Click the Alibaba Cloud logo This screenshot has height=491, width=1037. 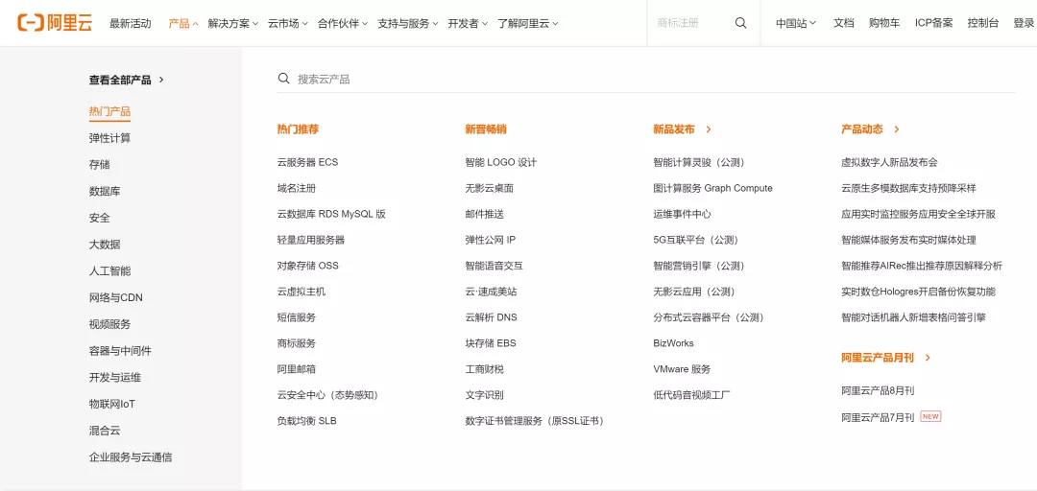(x=55, y=23)
